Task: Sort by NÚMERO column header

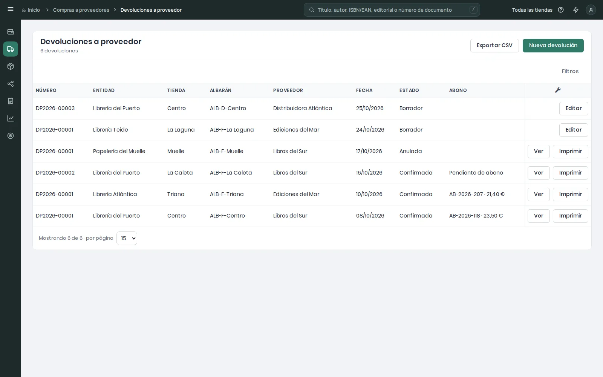Action: [46, 90]
